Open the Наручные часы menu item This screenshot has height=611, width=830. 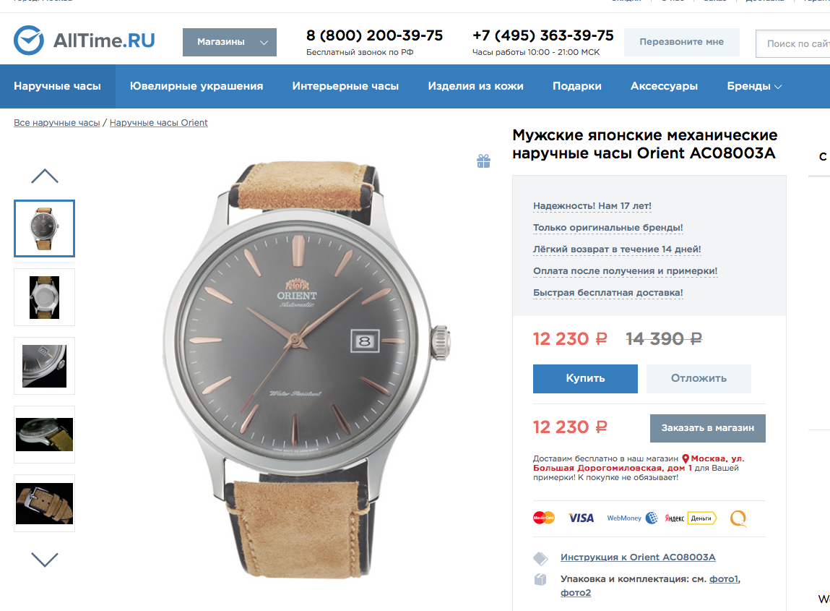[57, 86]
